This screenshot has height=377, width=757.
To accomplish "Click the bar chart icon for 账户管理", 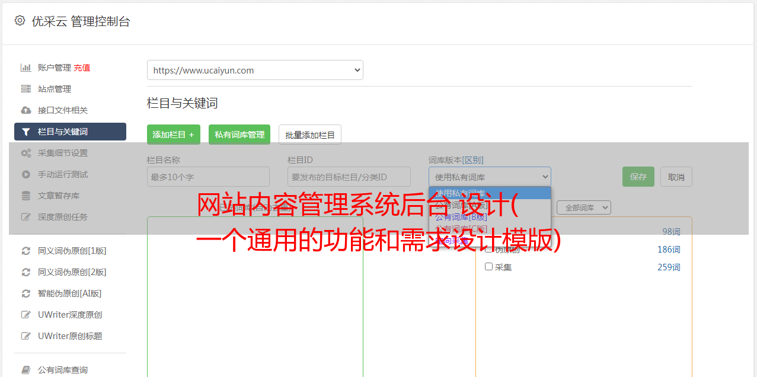I will pos(26,68).
